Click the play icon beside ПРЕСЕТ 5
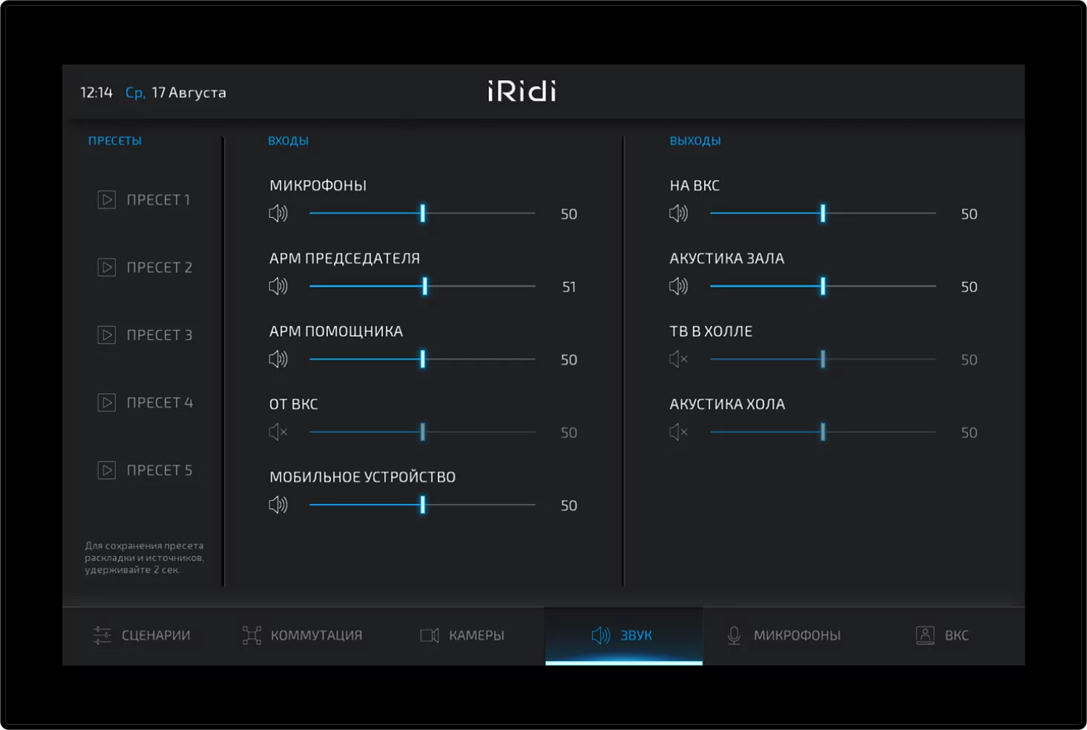The height and width of the screenshot is (730, 1087). click(x=106, y=470)
